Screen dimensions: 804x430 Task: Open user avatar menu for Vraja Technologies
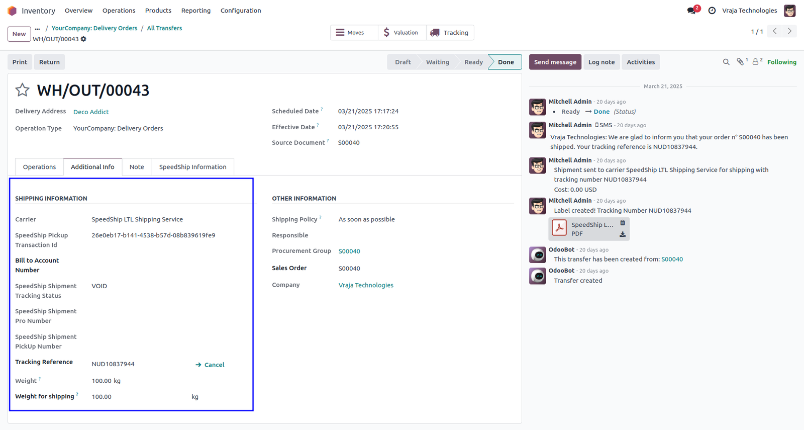click(789, 11)
